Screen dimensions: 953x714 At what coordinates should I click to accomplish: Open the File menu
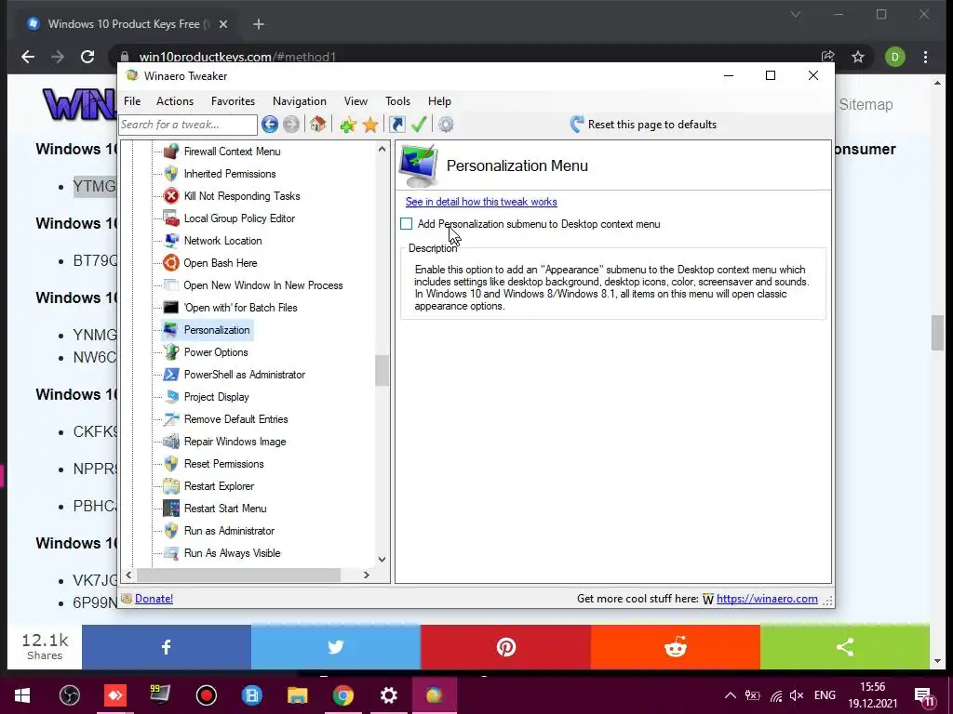pyautogui.click(x=132, y=101)
